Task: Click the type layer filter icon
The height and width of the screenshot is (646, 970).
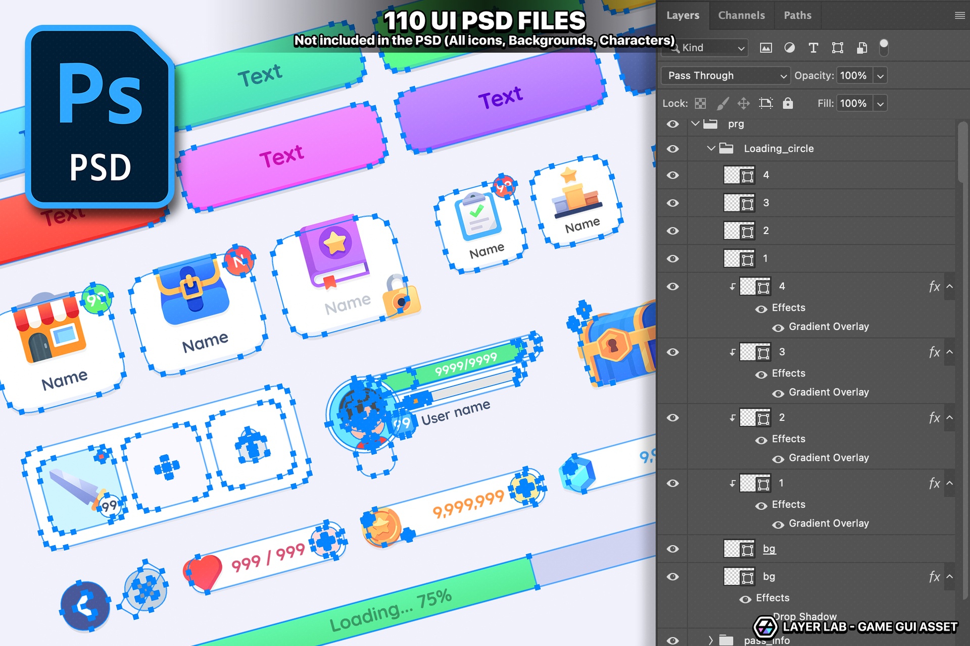Action: pos(813,48)
